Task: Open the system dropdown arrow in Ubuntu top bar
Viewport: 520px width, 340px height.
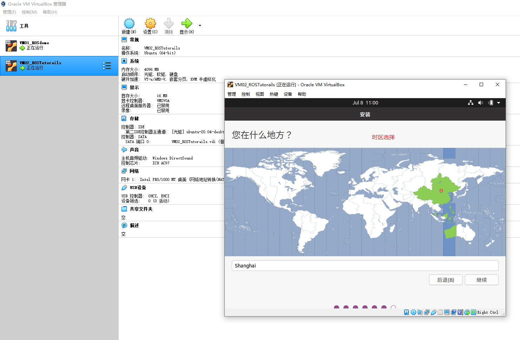Action: coord(499,102)
